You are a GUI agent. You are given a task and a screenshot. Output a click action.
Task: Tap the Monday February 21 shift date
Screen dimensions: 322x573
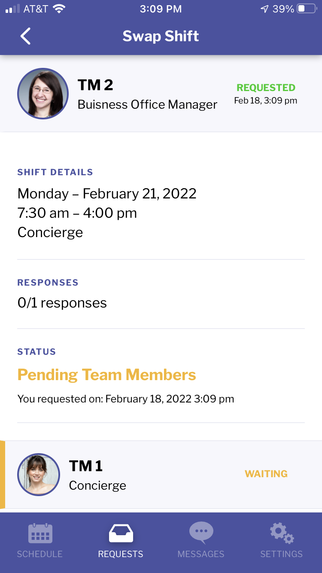click(107, 194)
